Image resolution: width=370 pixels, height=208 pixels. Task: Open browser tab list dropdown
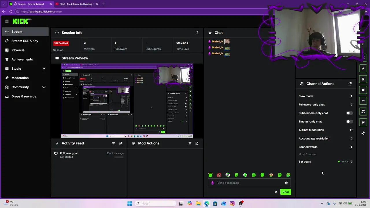[3, 4]
